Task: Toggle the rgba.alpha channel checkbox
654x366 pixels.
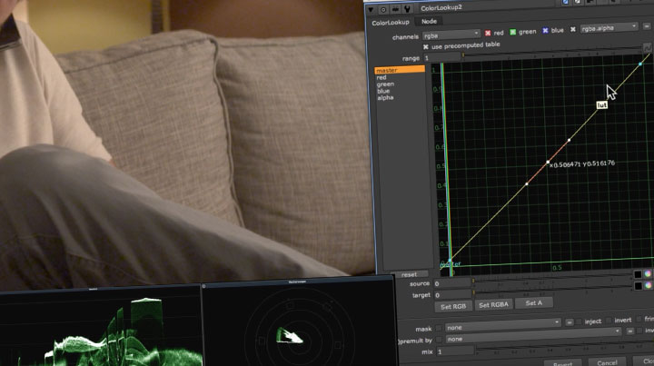Action: tap(573, 29)
